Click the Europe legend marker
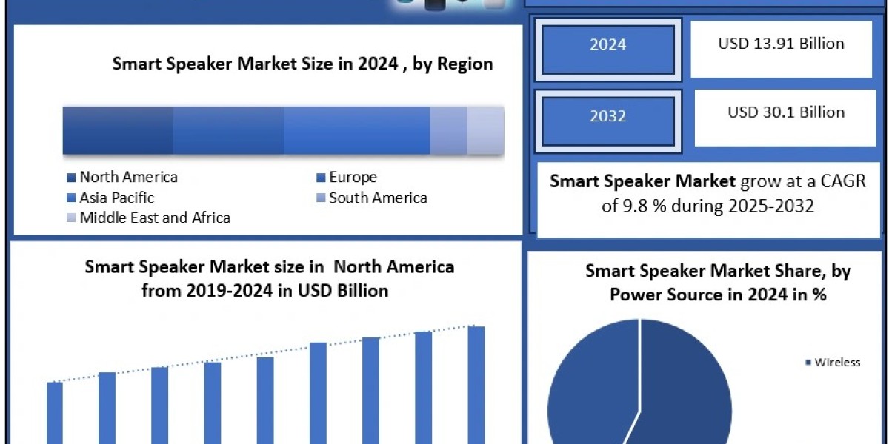The height and width of the screenshot is (444, 889). pyautogui.click(x=320, y=178)
